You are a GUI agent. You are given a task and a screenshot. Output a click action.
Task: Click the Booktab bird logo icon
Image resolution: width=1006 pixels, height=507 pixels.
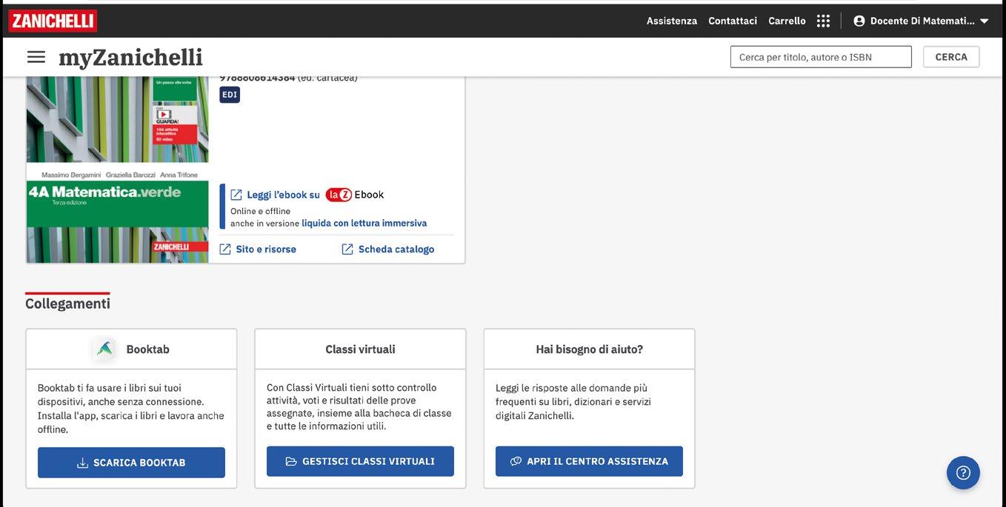tap(105, 349)
